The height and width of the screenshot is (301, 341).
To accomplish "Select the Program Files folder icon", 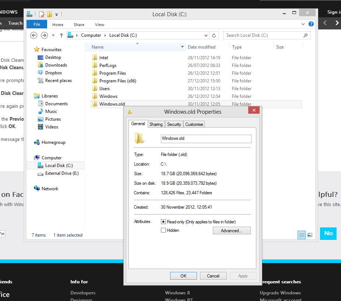I will [x=95, y=73].
